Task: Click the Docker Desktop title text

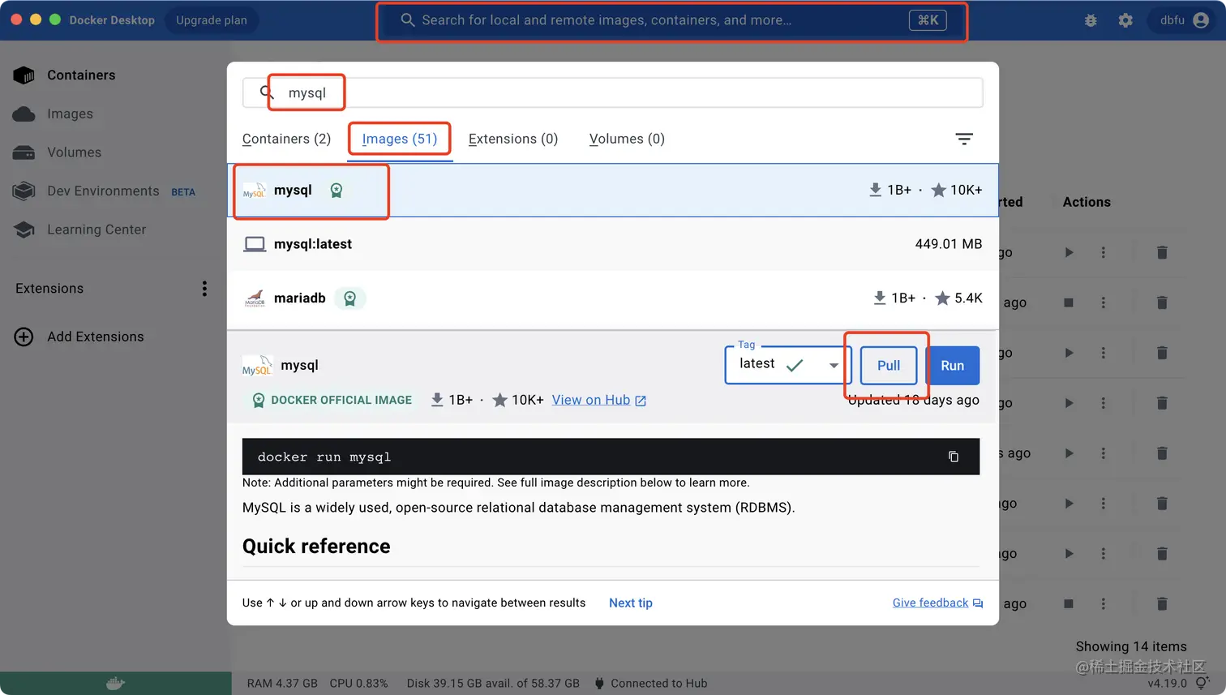Action: 112,20
